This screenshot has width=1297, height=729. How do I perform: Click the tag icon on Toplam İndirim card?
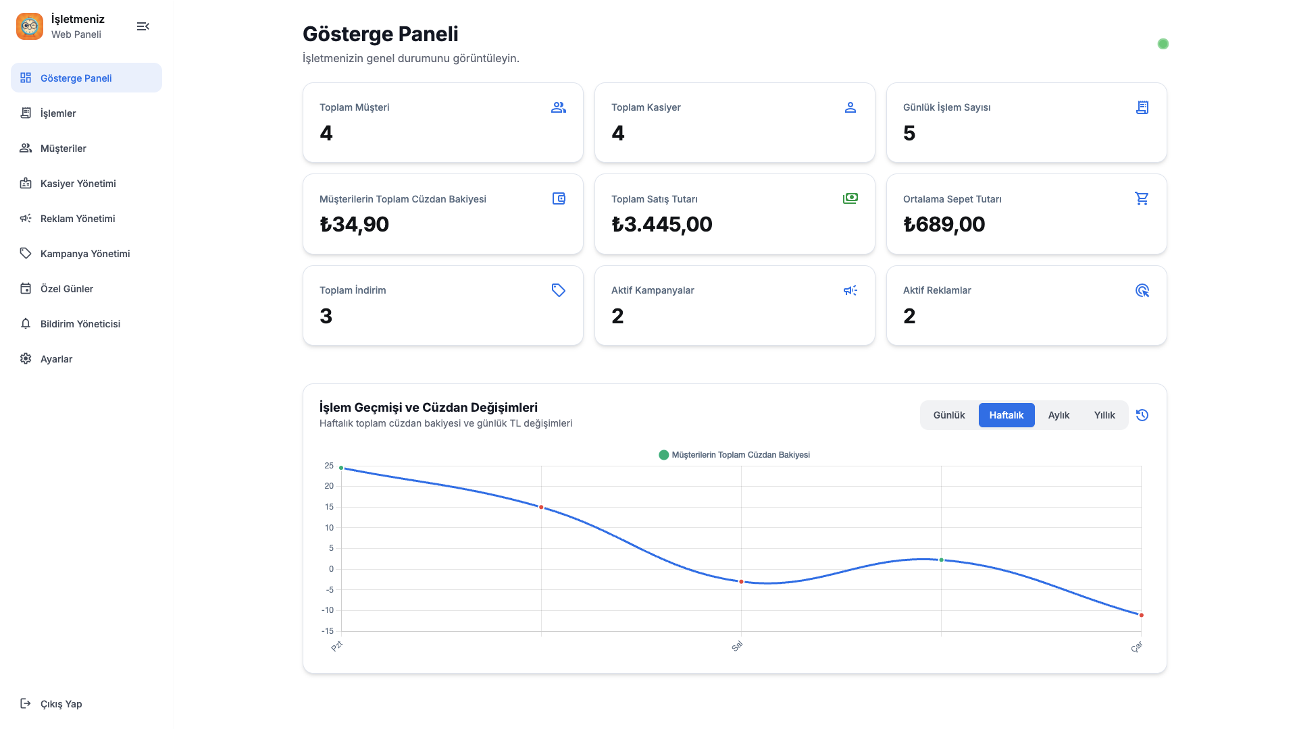click(x=559, y=290)
